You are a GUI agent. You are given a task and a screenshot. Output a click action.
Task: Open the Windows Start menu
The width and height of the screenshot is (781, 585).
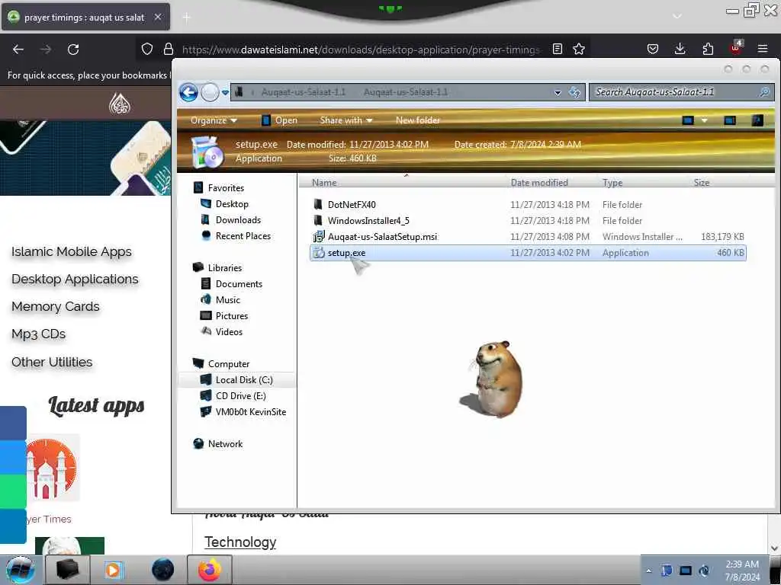pyautogui.click(x=20, y=570)
